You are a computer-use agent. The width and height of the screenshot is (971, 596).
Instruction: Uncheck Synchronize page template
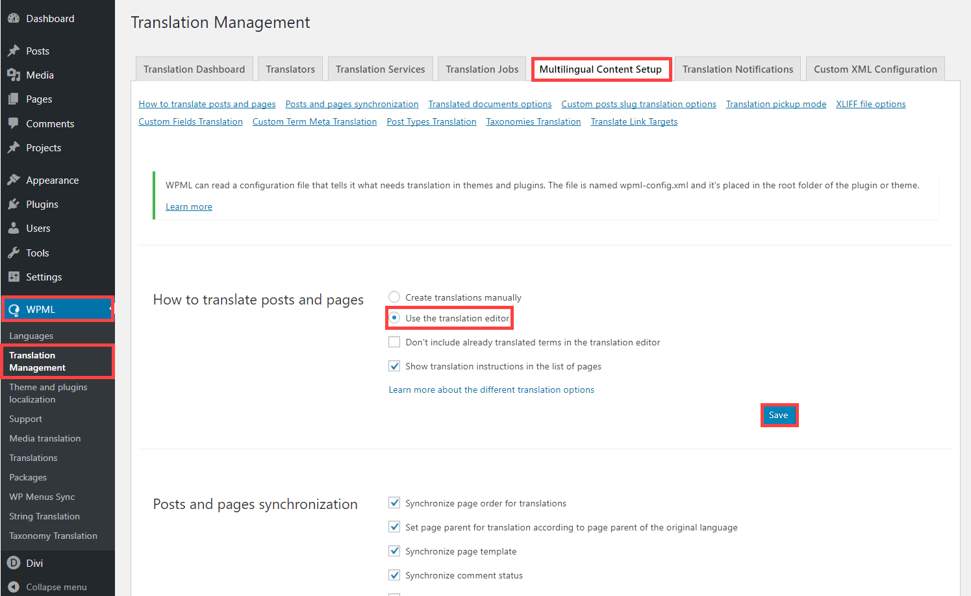[x=394, y=551]
